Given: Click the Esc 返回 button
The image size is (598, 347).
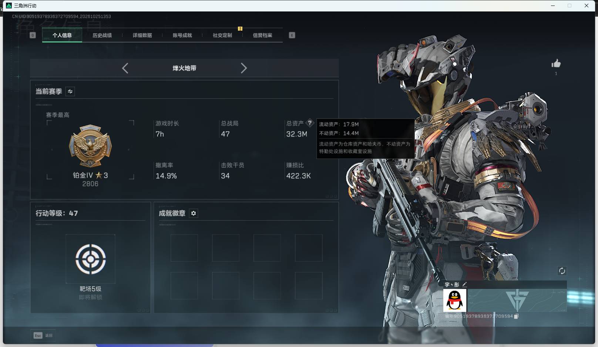Looking at the screenshot, I should pyautogui.click(x=43, y=336).
